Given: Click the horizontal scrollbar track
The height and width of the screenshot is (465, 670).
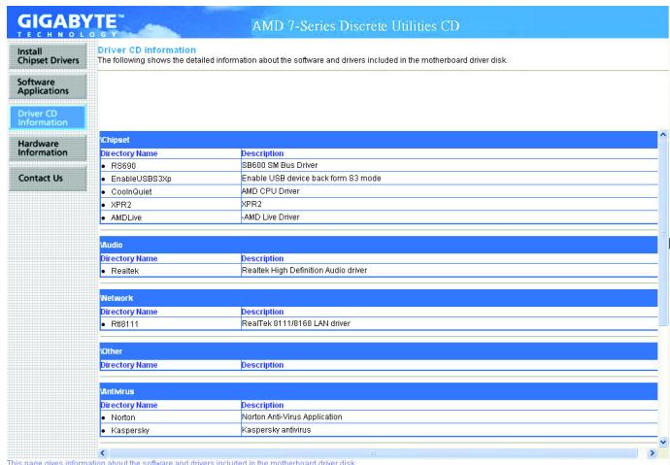Looking at the screenshot, I should 376,453.
